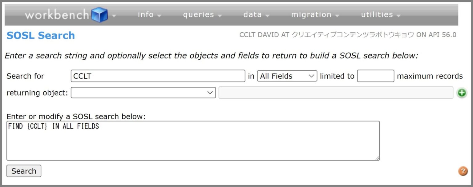
Task: Click the chevron next to the queries menu
Action: (x=220, y=16)
